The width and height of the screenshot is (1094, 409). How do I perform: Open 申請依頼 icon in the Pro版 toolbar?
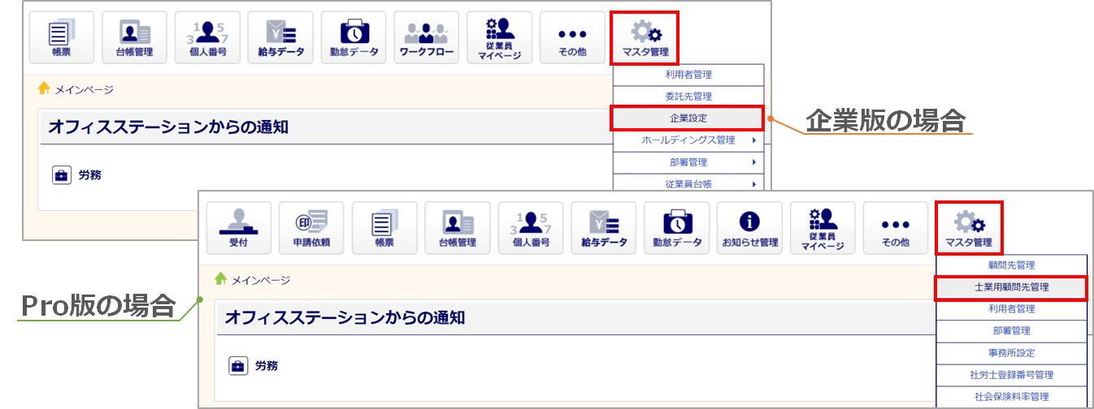pos(311,228)
